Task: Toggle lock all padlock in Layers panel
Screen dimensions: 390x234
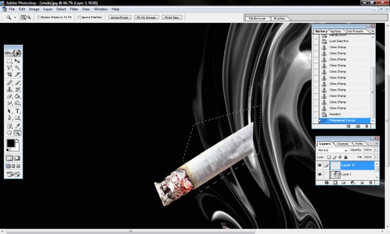Action: (x=346, y=157)
